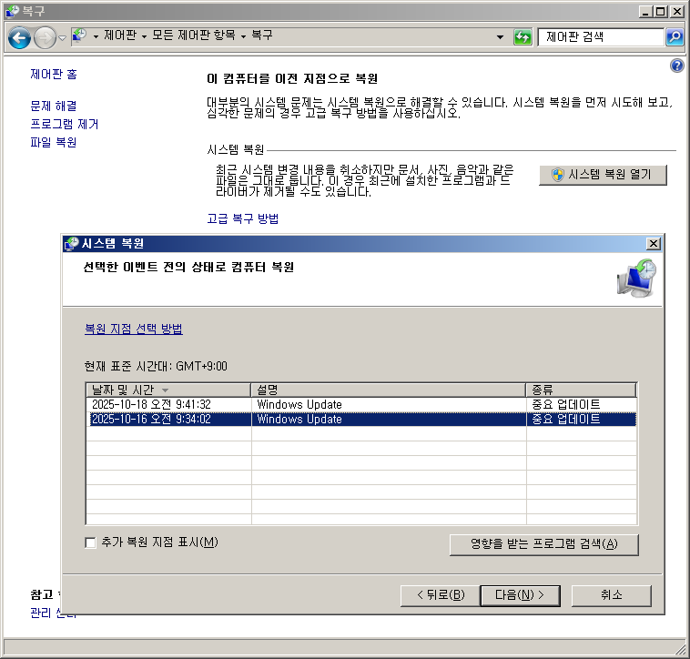Click the forward navigation arrow button
Viewport: 690px width, 659px height.
click(x=45, y=37)
